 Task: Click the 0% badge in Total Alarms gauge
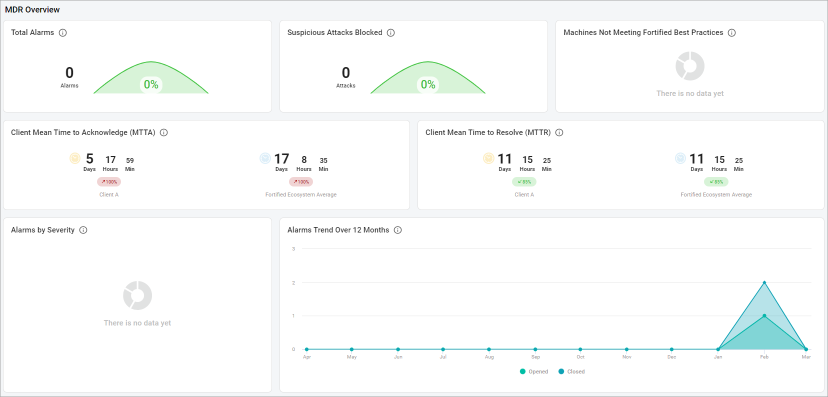[x=151, y=84]
